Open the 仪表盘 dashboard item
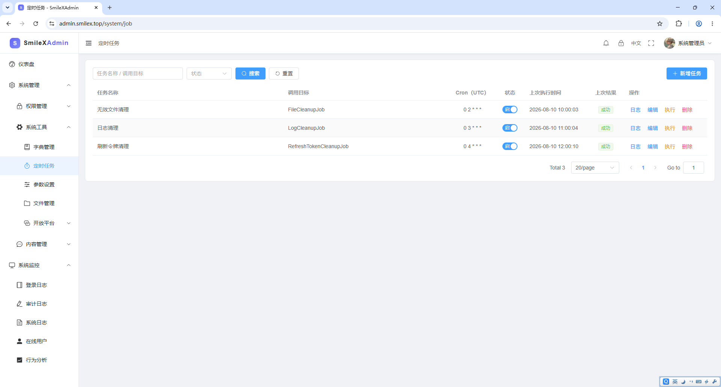 pos(39,64)
